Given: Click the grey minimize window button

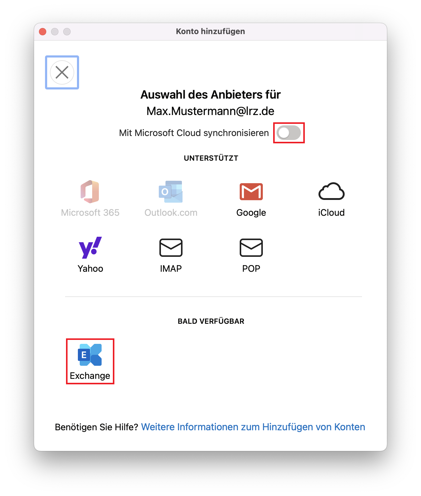Looking at the screenshot, I should 55,32.
